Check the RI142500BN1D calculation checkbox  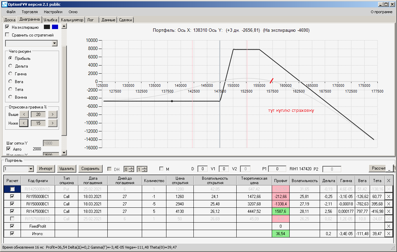[12, 189]
